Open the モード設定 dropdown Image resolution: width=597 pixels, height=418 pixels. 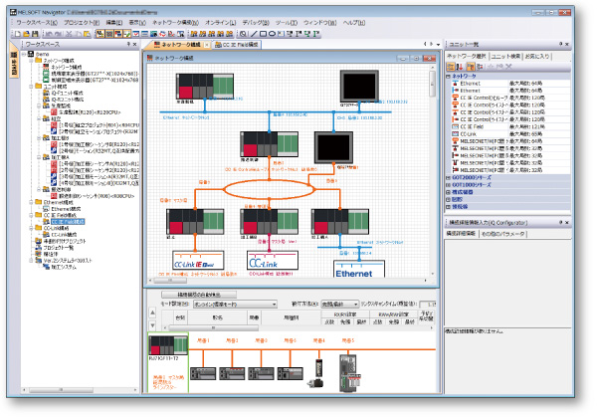pyautogui.click(x=234, y=304)
